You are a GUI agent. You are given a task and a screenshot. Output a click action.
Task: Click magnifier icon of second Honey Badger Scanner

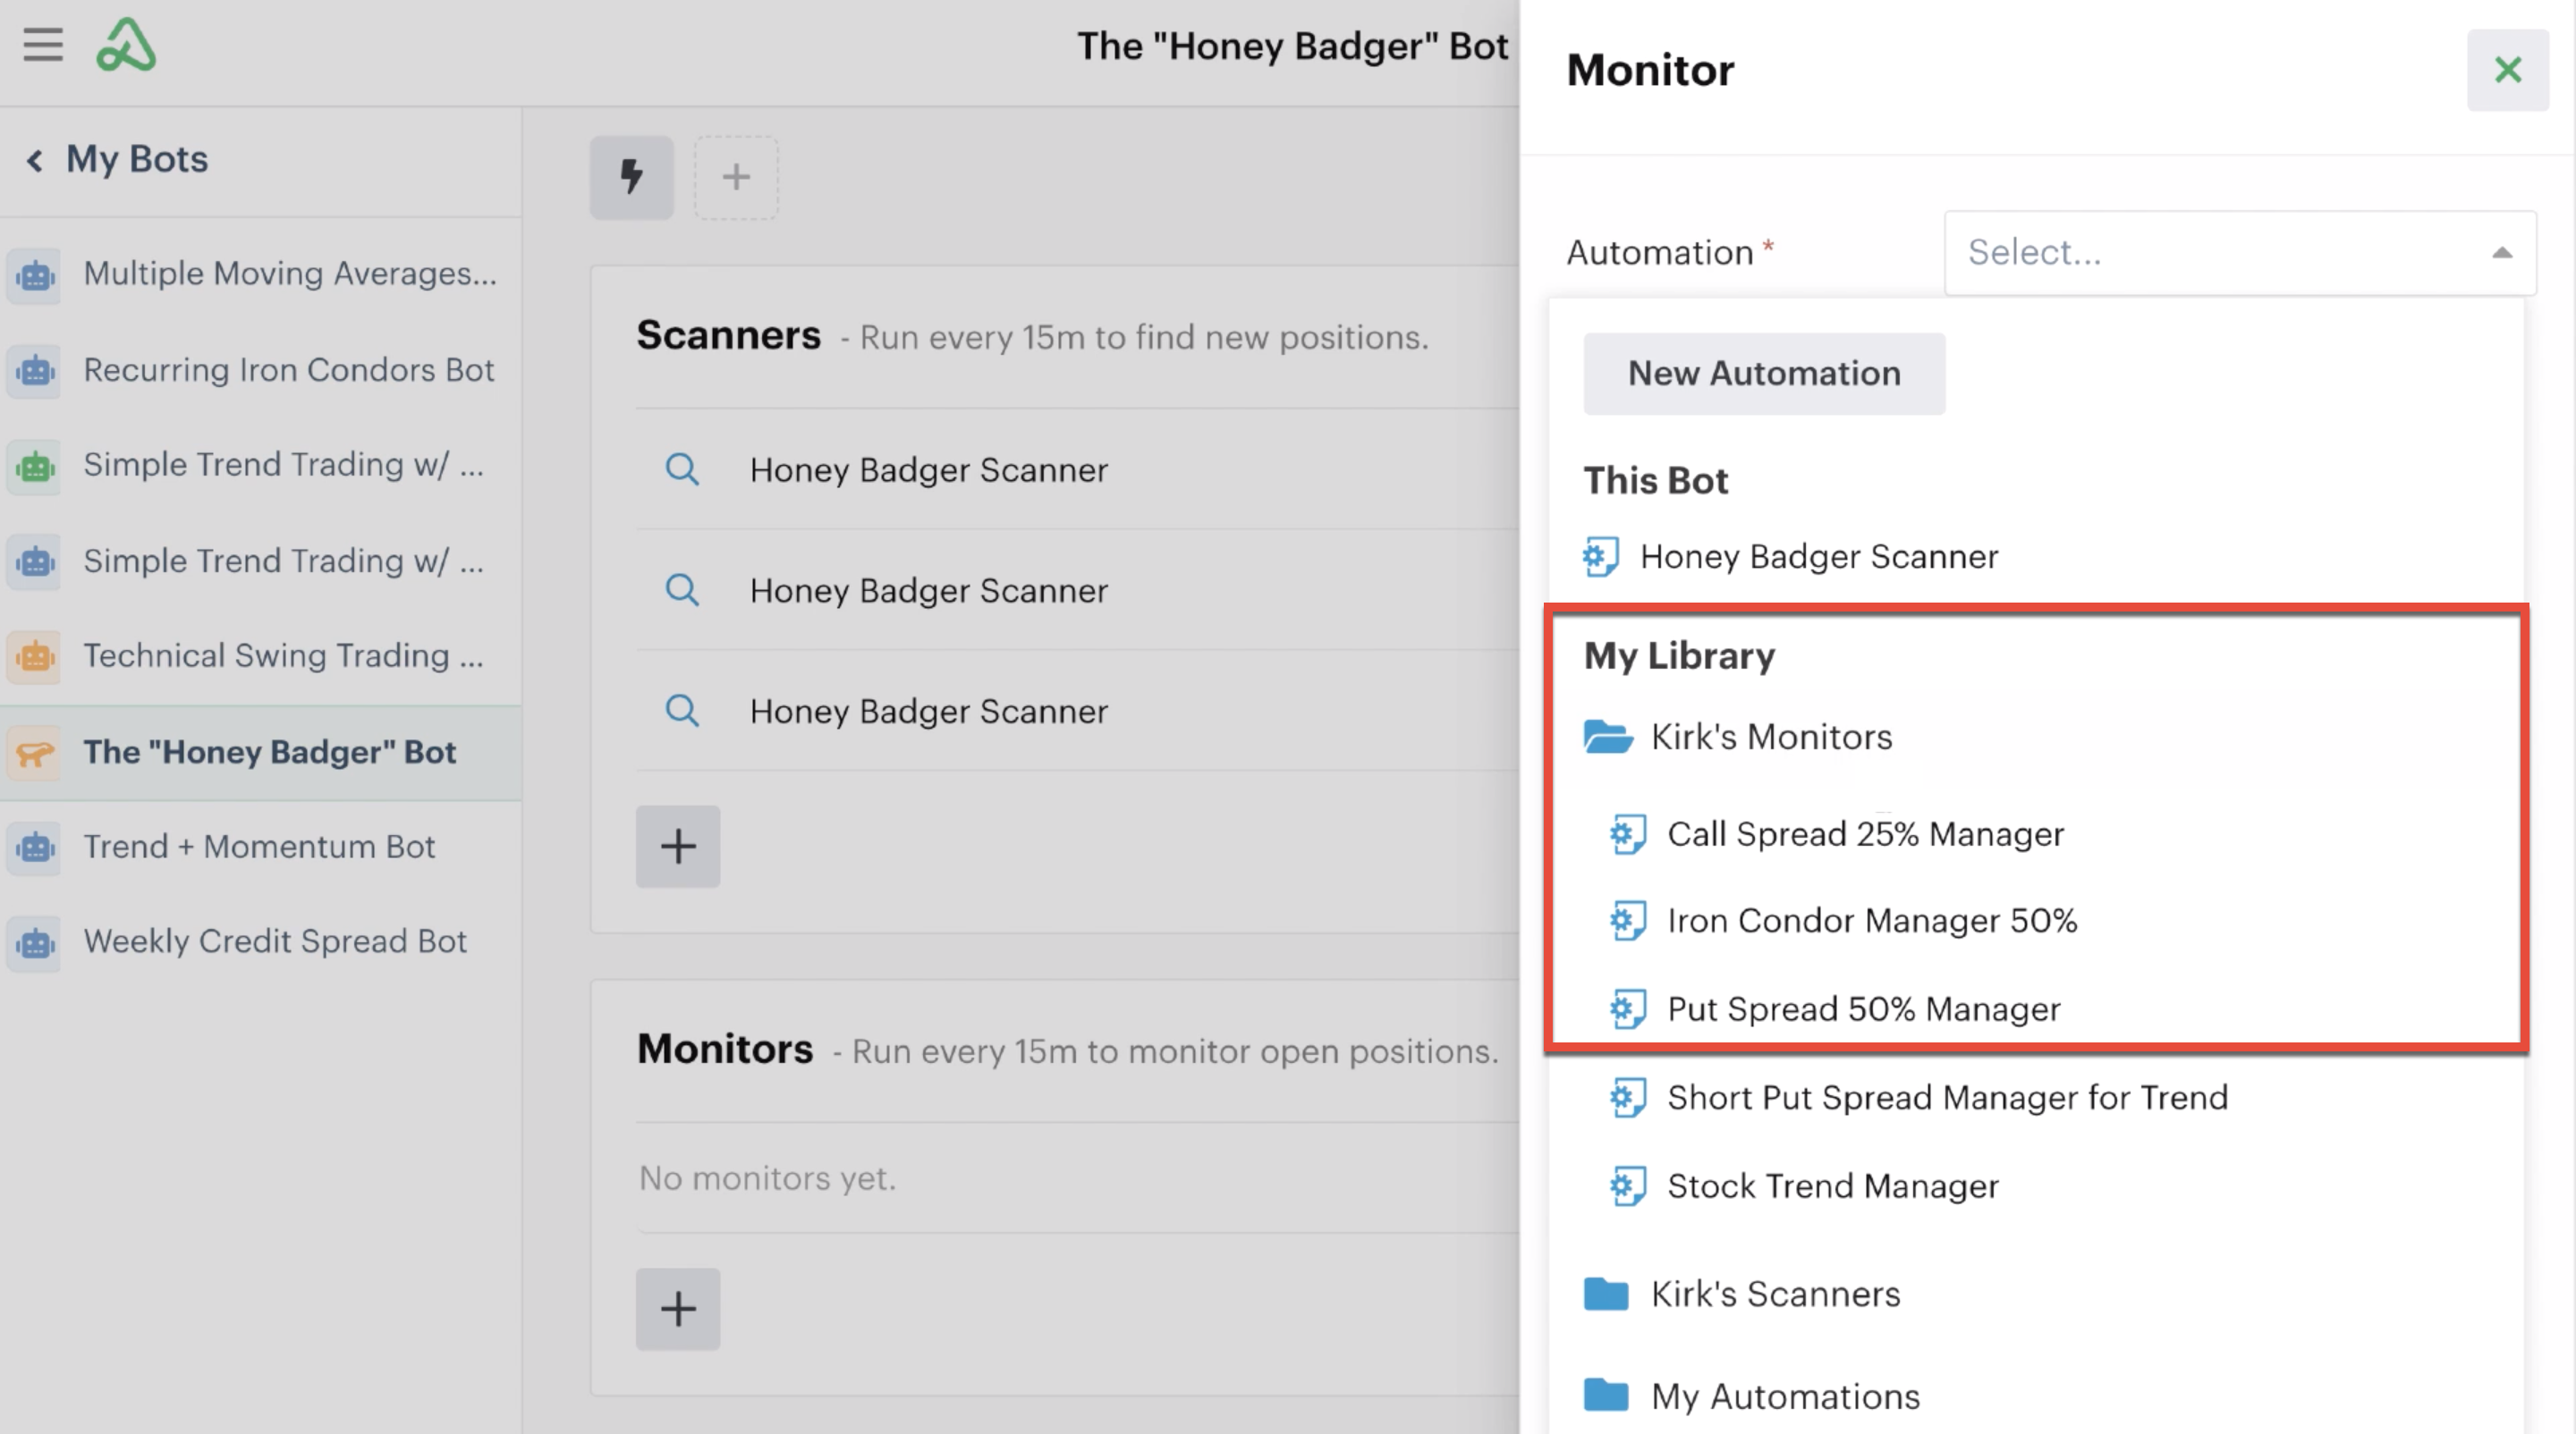tap(682, 589)
